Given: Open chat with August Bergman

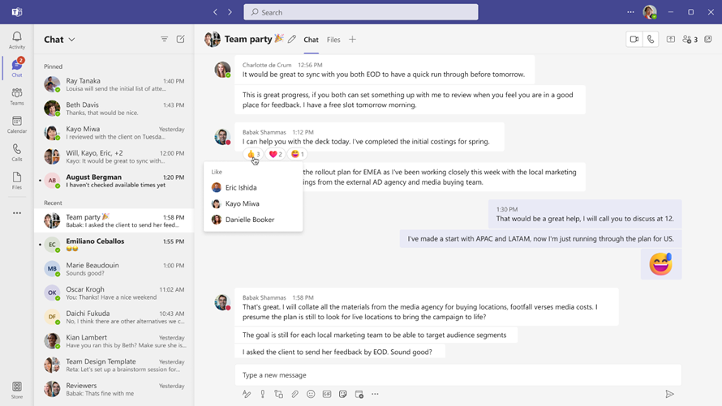Looking at the screenshot, I should [114, 181].
